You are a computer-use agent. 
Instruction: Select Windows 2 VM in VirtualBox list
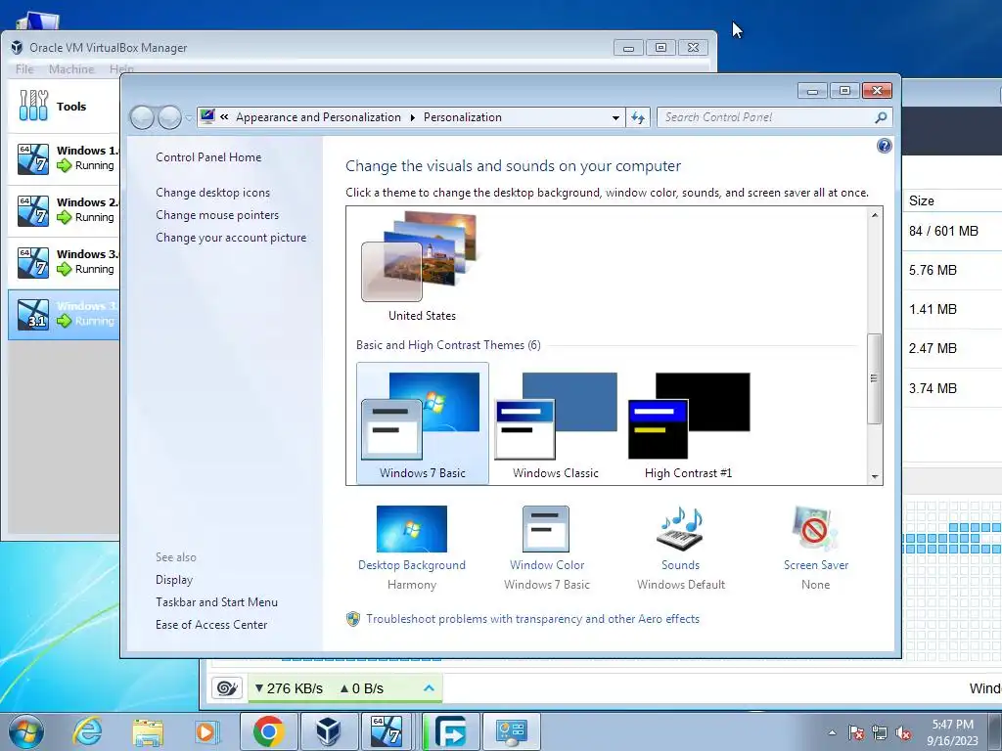pyautogui.click(x=64, y=211)
